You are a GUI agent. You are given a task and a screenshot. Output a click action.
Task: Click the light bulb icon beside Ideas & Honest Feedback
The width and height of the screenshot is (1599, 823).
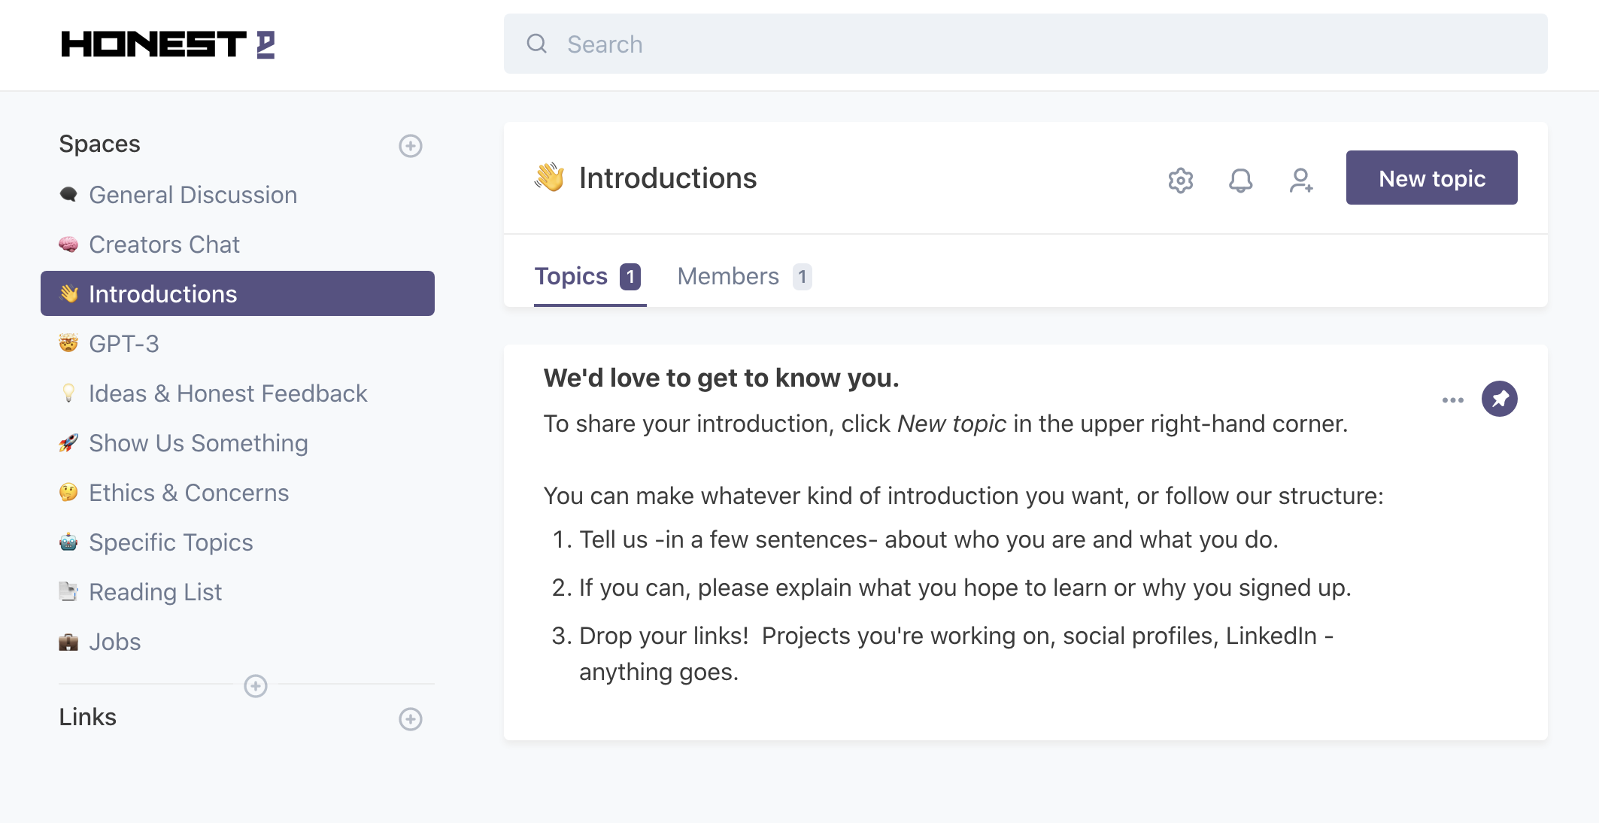pyautogui.click(x=68, y=393)
